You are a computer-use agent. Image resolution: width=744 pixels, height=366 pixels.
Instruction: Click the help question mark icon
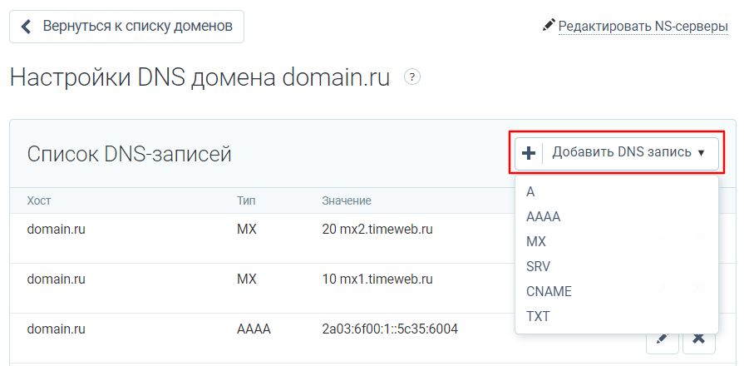(411, 77)
